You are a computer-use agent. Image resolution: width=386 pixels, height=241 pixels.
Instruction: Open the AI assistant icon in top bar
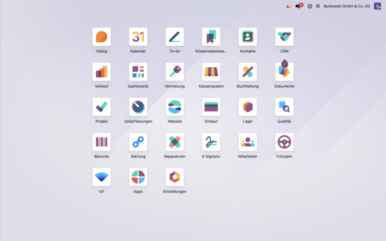(288, 6)
